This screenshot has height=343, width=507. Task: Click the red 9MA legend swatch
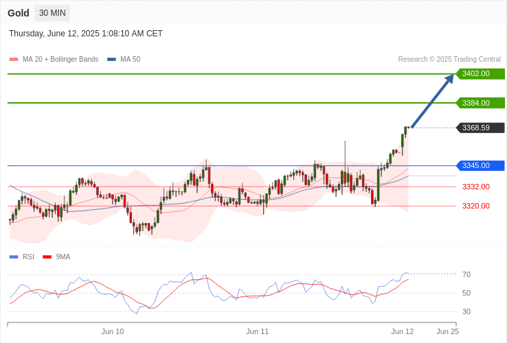point(47,257)
